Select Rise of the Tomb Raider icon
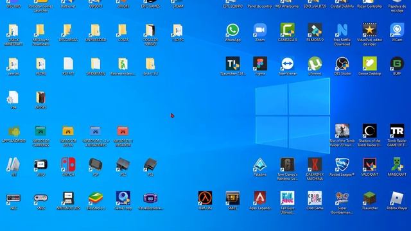Viewport: 411px width, 231px height. (342, 131)
